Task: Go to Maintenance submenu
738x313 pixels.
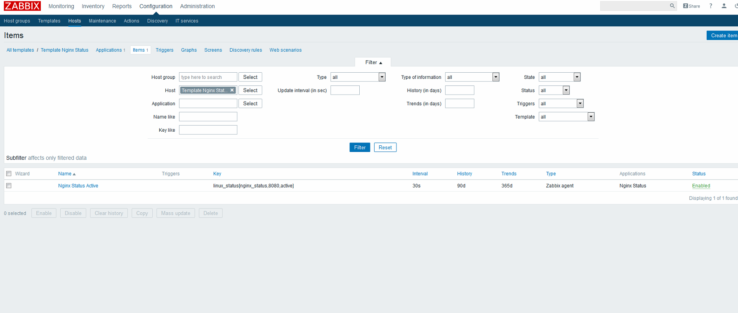Action: pyautogui.click(x=102, y=21)
